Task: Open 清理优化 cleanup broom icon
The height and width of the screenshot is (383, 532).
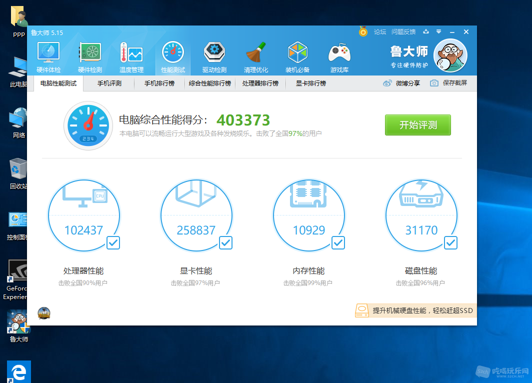Action: [x=256, y=57]
